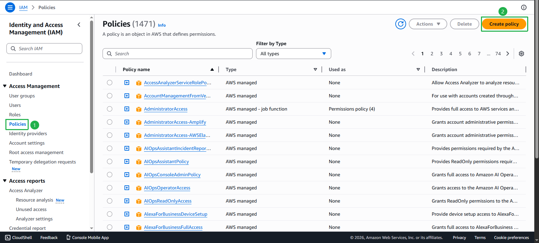Viewport: 539px width, 243px height.
Task: Open the Actions dropdown menu
Action: click(428, 24)
